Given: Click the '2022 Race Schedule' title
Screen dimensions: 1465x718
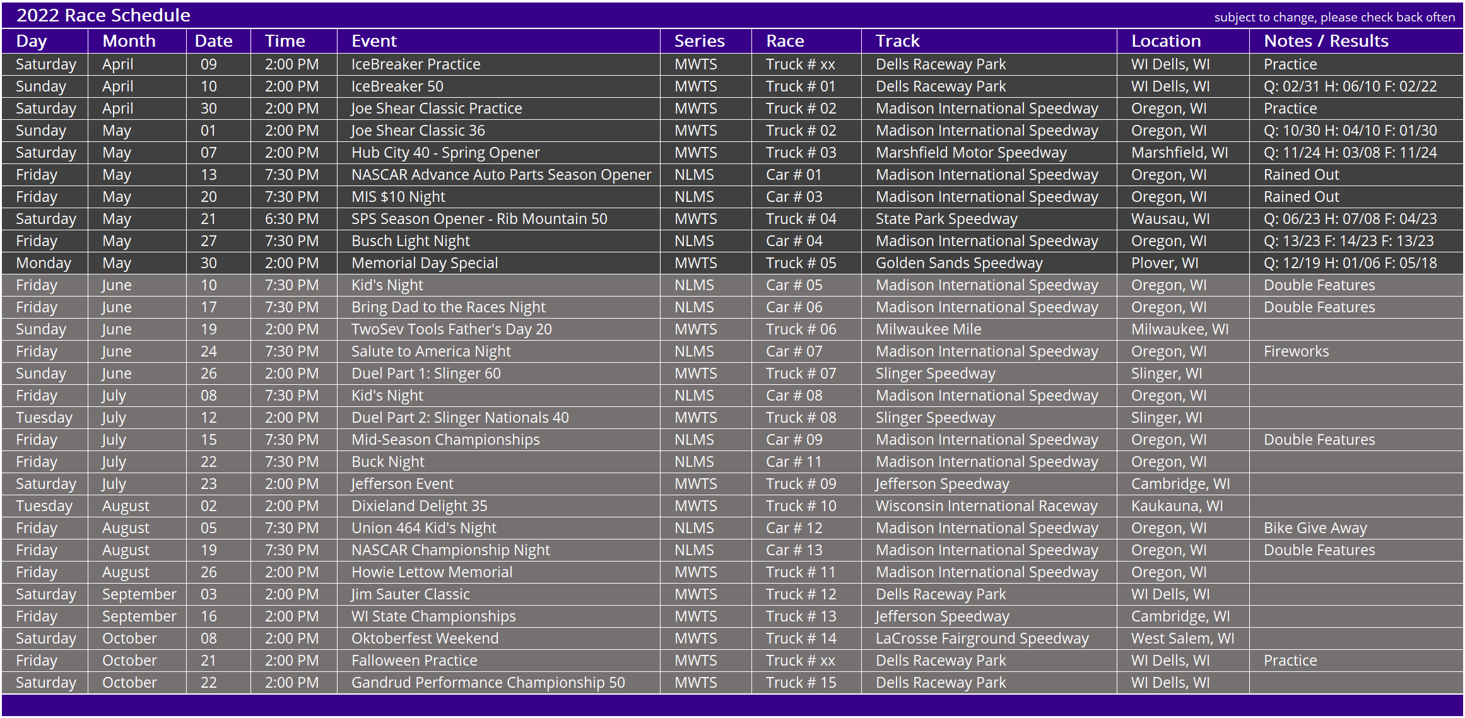Looking at the screenshot, I should (x=103, y=15).
